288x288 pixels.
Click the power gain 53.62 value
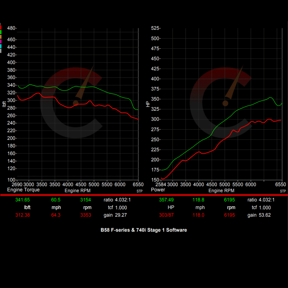pyautogui.click(x=265, y=215)
